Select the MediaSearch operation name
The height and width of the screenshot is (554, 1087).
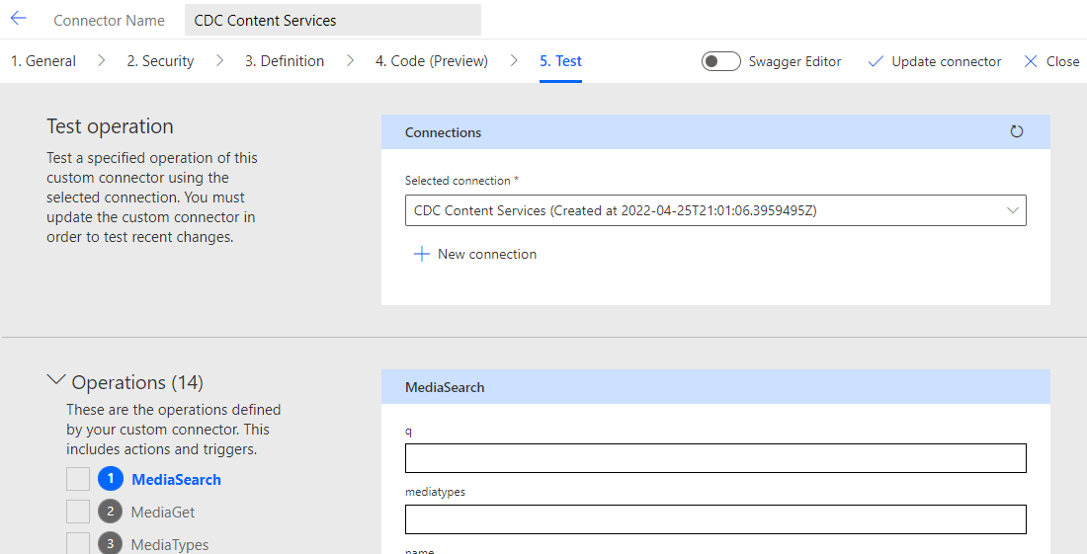tap(176, 479)
